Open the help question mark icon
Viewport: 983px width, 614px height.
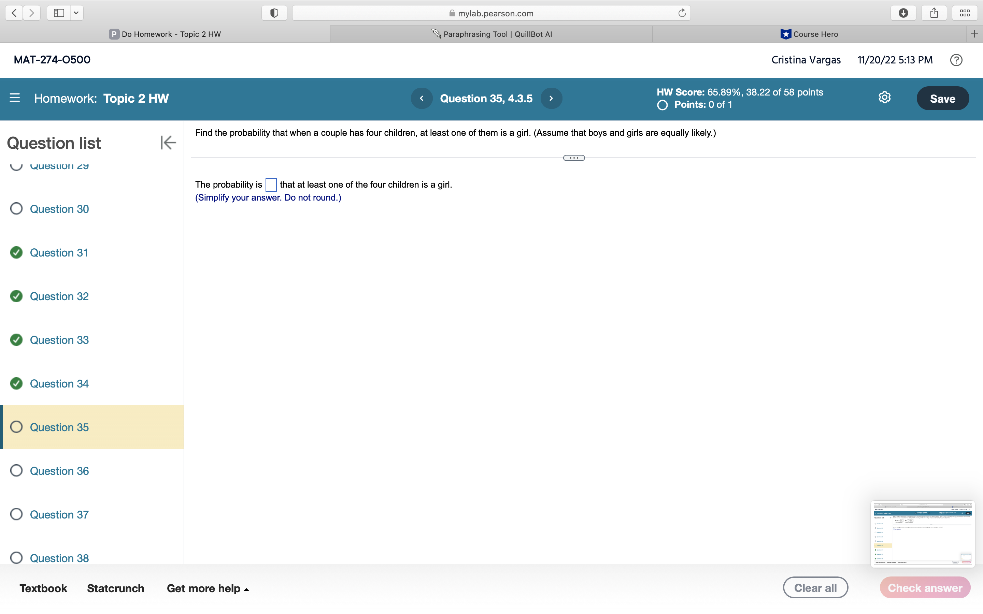(956, 60)
